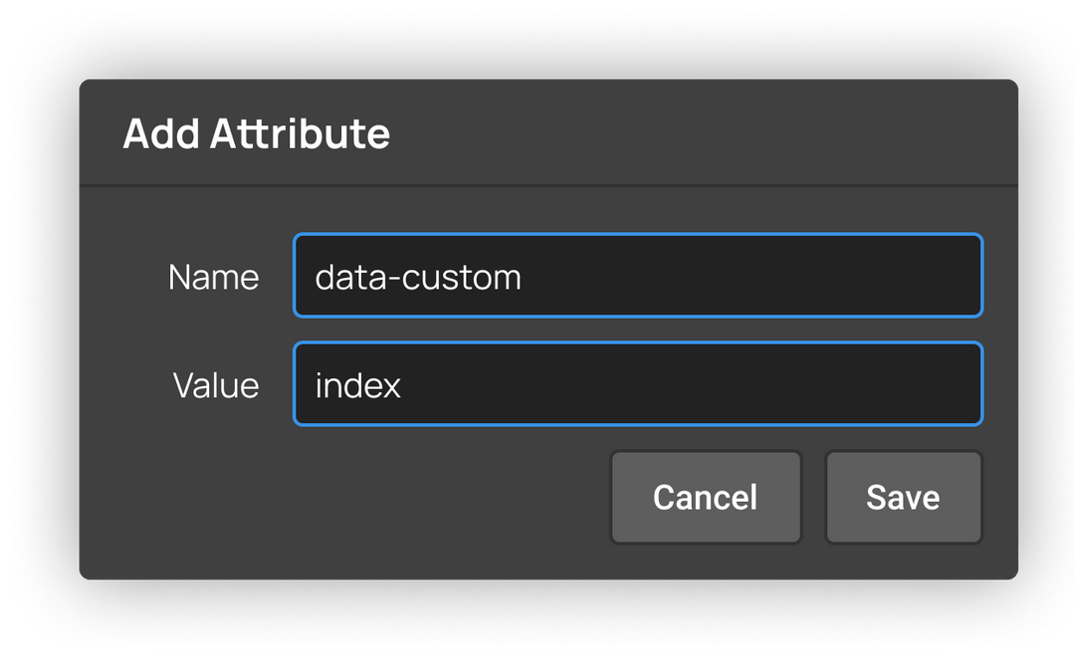Click the Value label
The height and width of the screenshot is (659, 1075).
(x=215, y=385)
